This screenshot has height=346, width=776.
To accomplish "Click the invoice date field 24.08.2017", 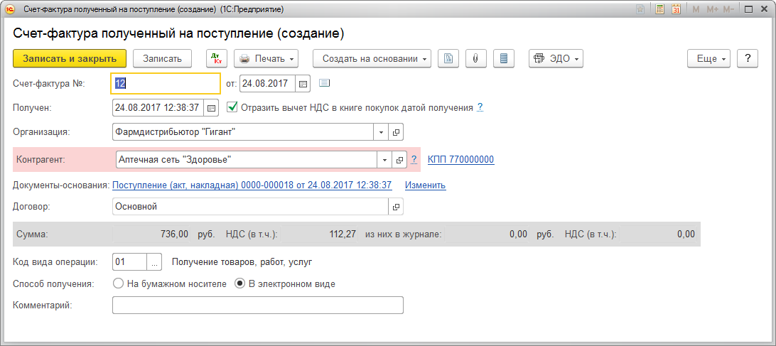I will pyautogui.click(x=268, y=84).
